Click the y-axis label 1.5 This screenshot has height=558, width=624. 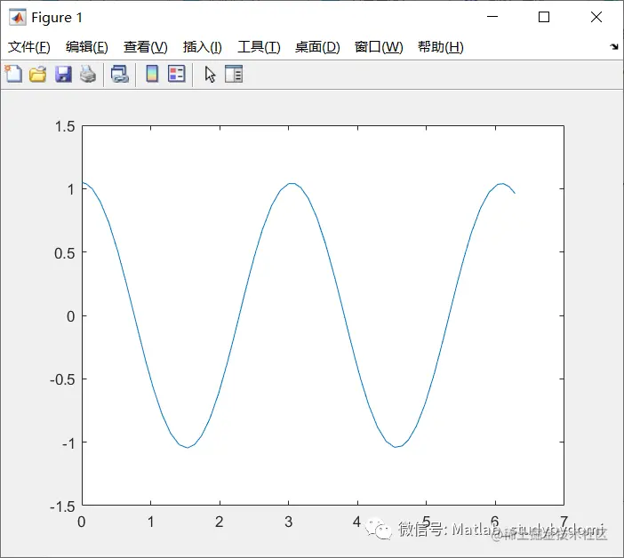click(x=65, y=127)
